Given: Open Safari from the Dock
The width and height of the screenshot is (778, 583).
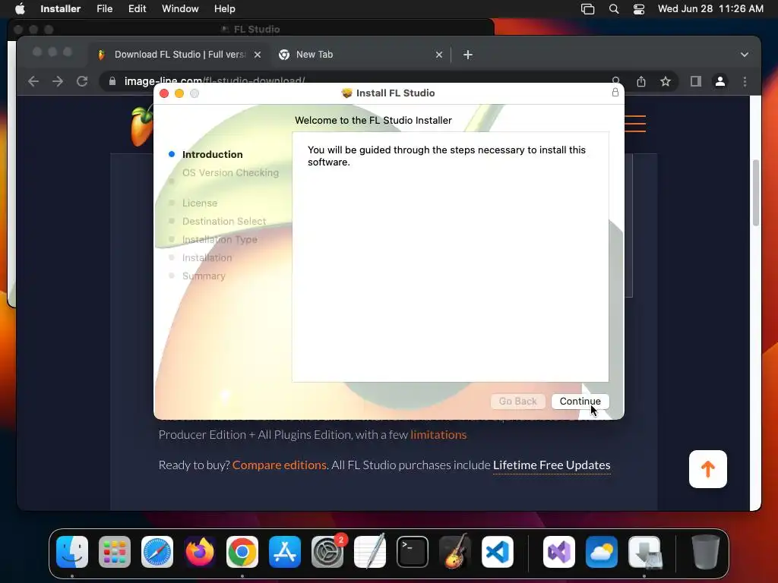Looking at the screenshot, I should [157, 552].
